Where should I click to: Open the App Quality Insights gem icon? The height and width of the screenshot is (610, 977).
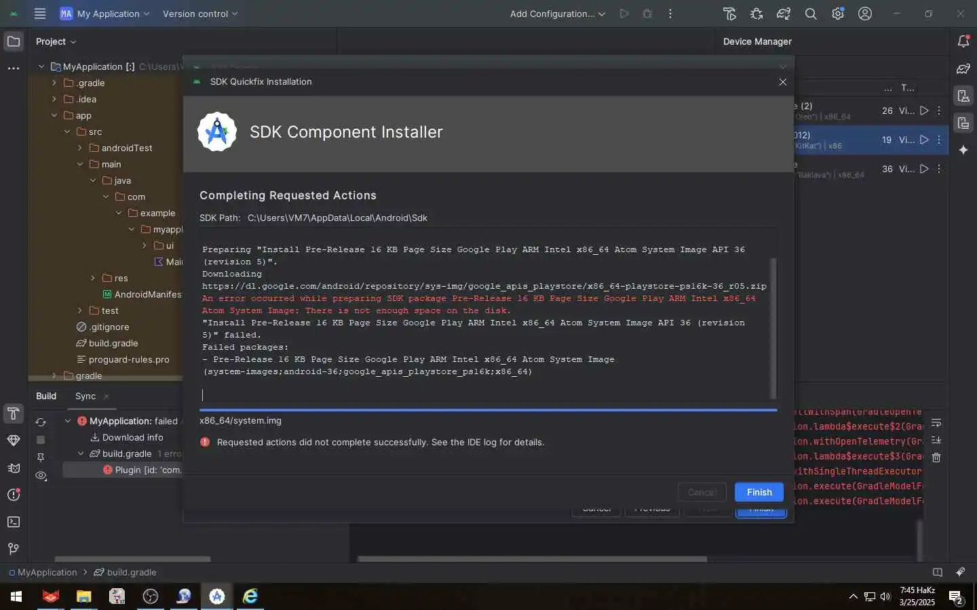[x=13, y=441]
